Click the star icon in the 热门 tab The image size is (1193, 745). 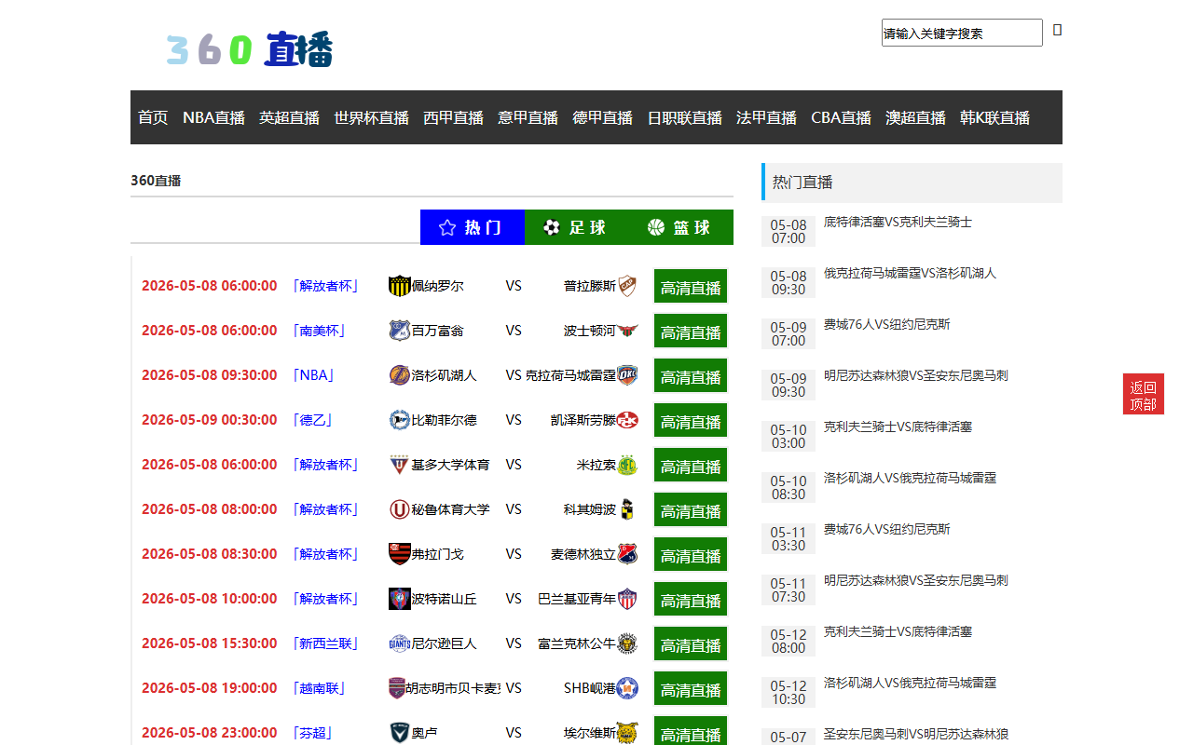pyautogui.click(x=447, y=227)
